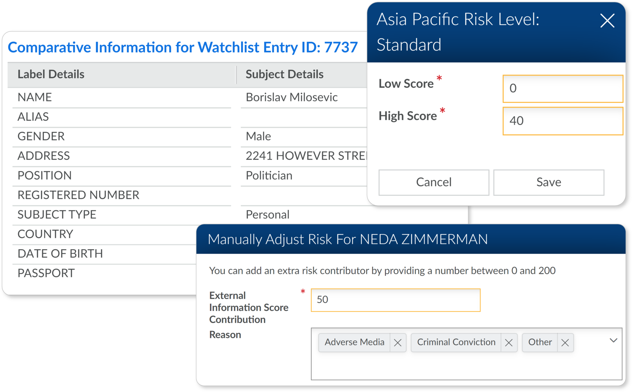This screenshot has height=392, width=632.
Task: Click the Watchlist Entry ID 7737 heading
Action: coord(183,47)
